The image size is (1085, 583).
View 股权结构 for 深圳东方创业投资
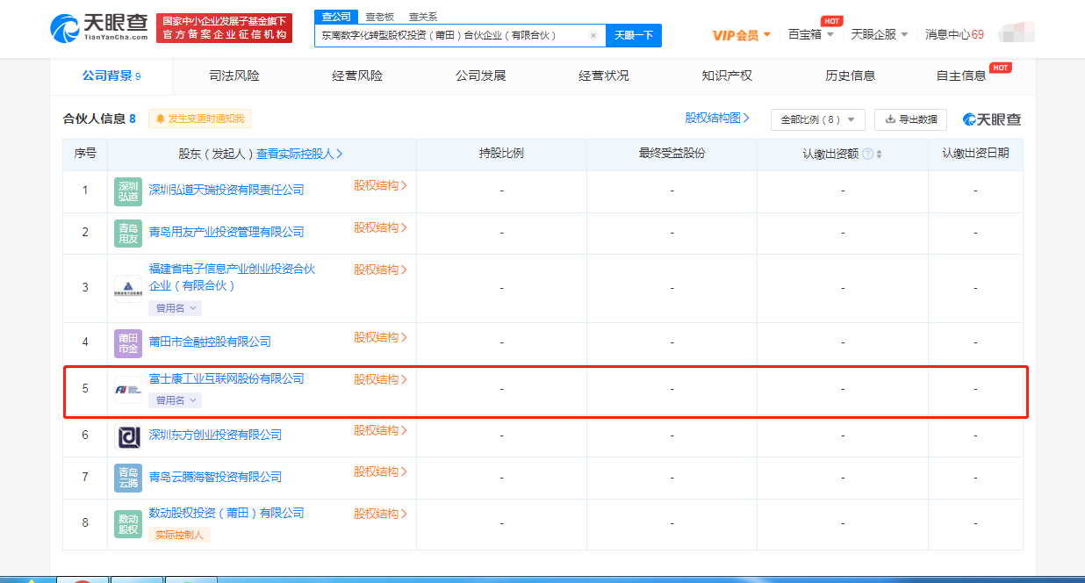coord(381,430)
